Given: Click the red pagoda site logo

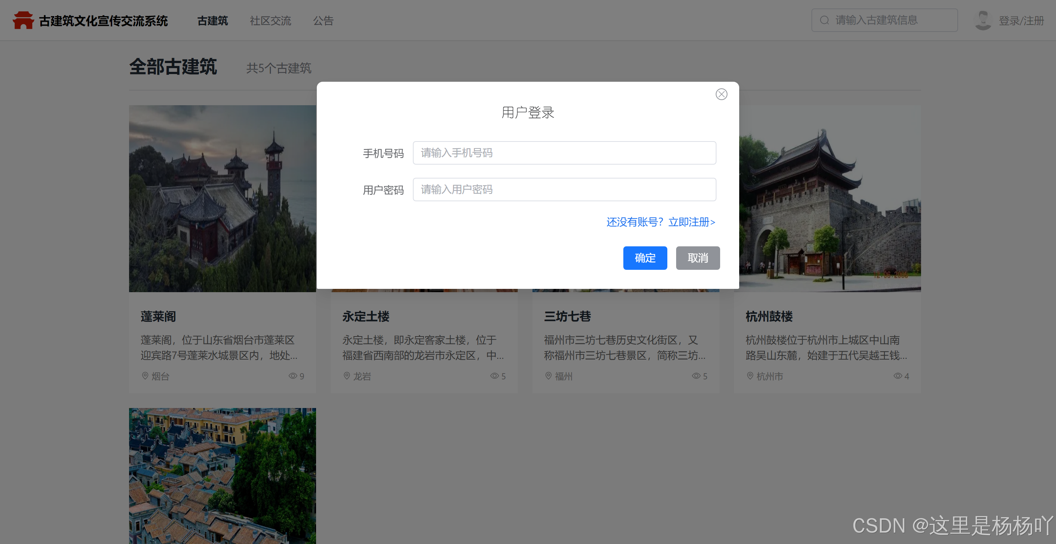Looking at the screenshot, I should tap(23, 20).
